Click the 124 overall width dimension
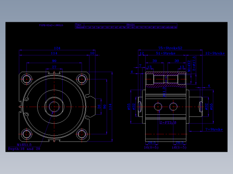Viewport: 233px width, 174px height. point(57,48)
